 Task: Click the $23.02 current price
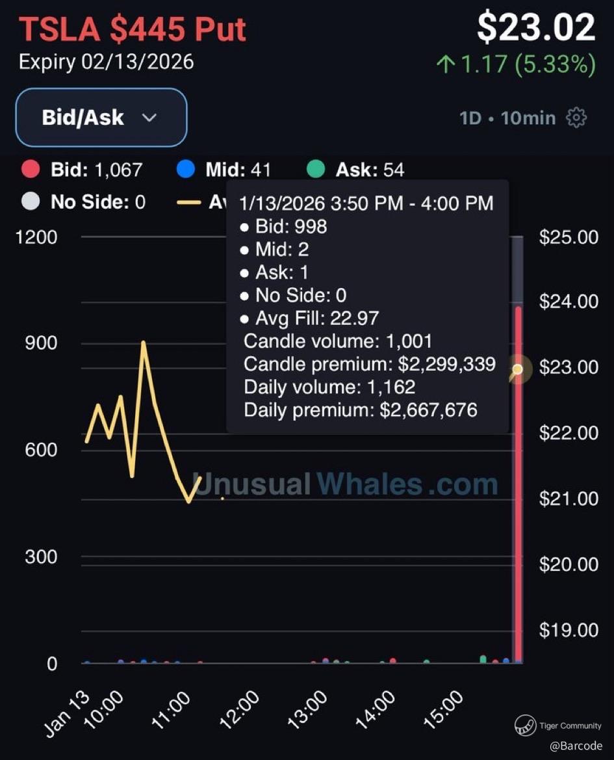pos(536,27)
